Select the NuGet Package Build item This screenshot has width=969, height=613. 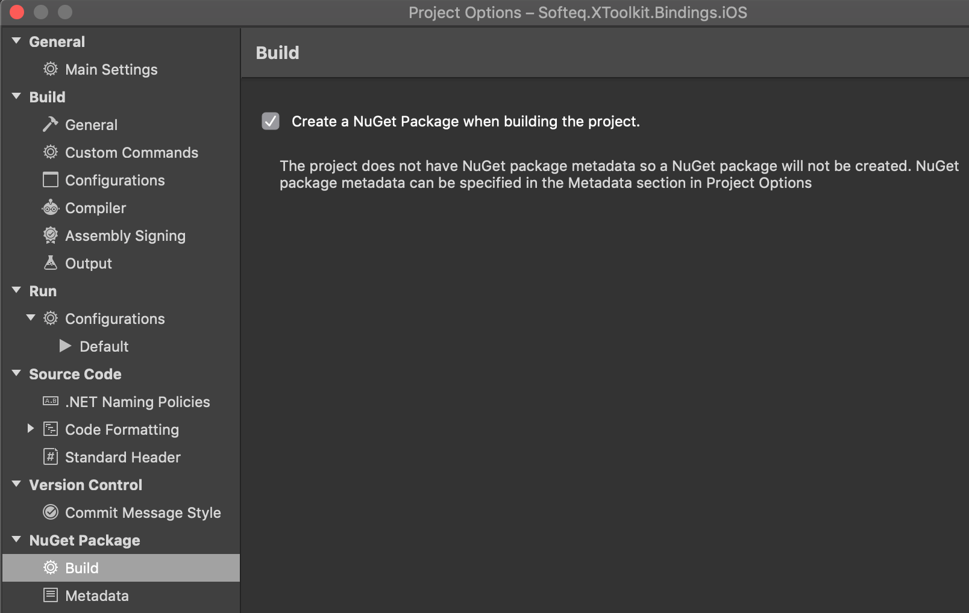[82, 568]
